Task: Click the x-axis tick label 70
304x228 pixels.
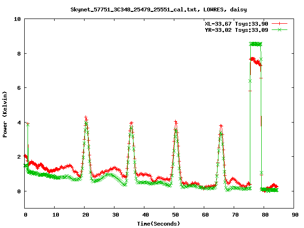Action: point(235,215)
